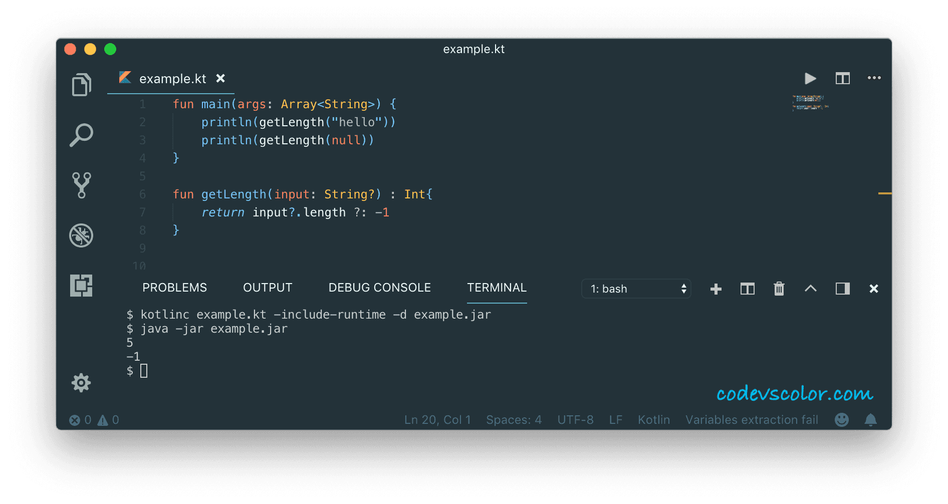Click the 'Array<String>' type on line 1
The width and height of the screenshot is (948, 504).
[x=328, y=104]
